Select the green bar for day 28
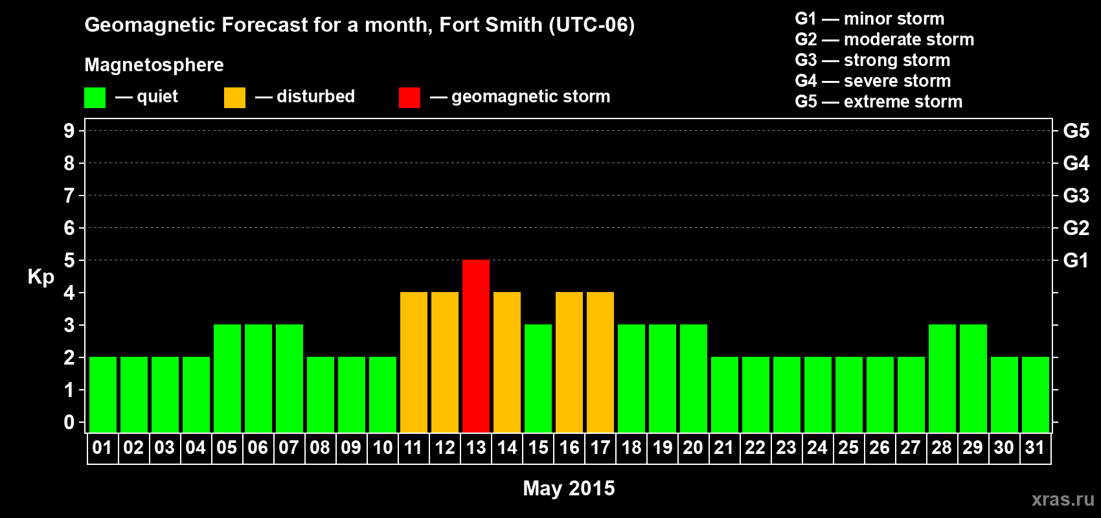The image size is (1101, 518). point(942,378)
